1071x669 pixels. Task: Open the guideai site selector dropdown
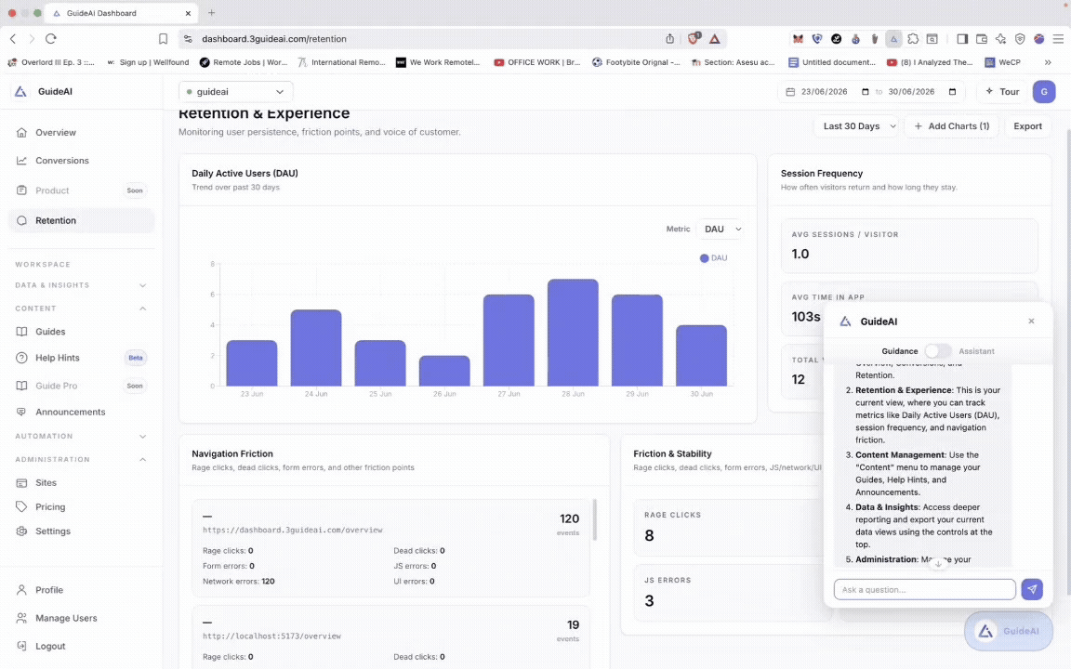point(235,91)
